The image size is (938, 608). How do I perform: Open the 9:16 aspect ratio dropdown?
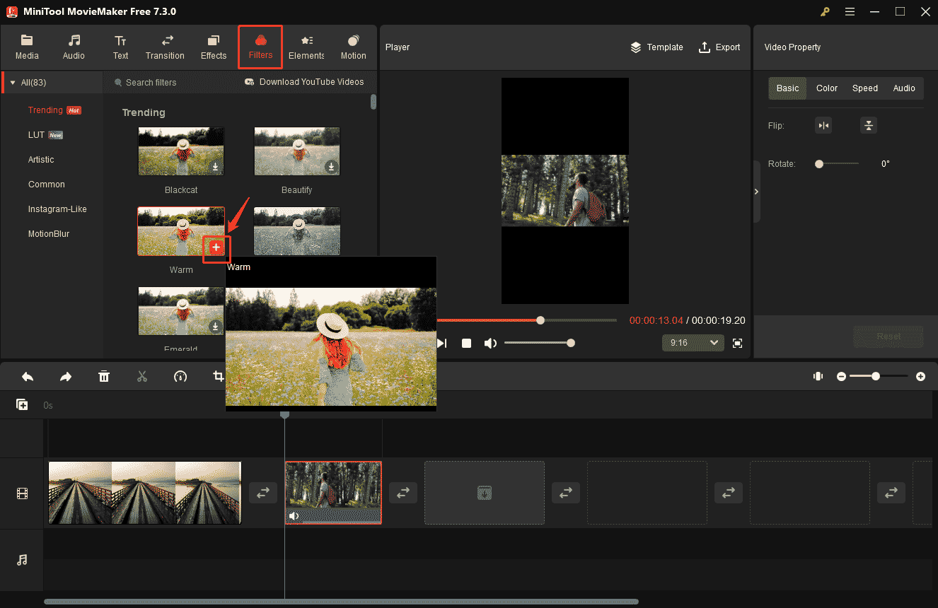pos(693,343)
